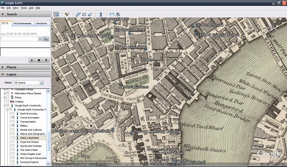This screenshot has width=287, height=167.
Task: Email the current view with the envelope icon
Action: pos(112,14)
